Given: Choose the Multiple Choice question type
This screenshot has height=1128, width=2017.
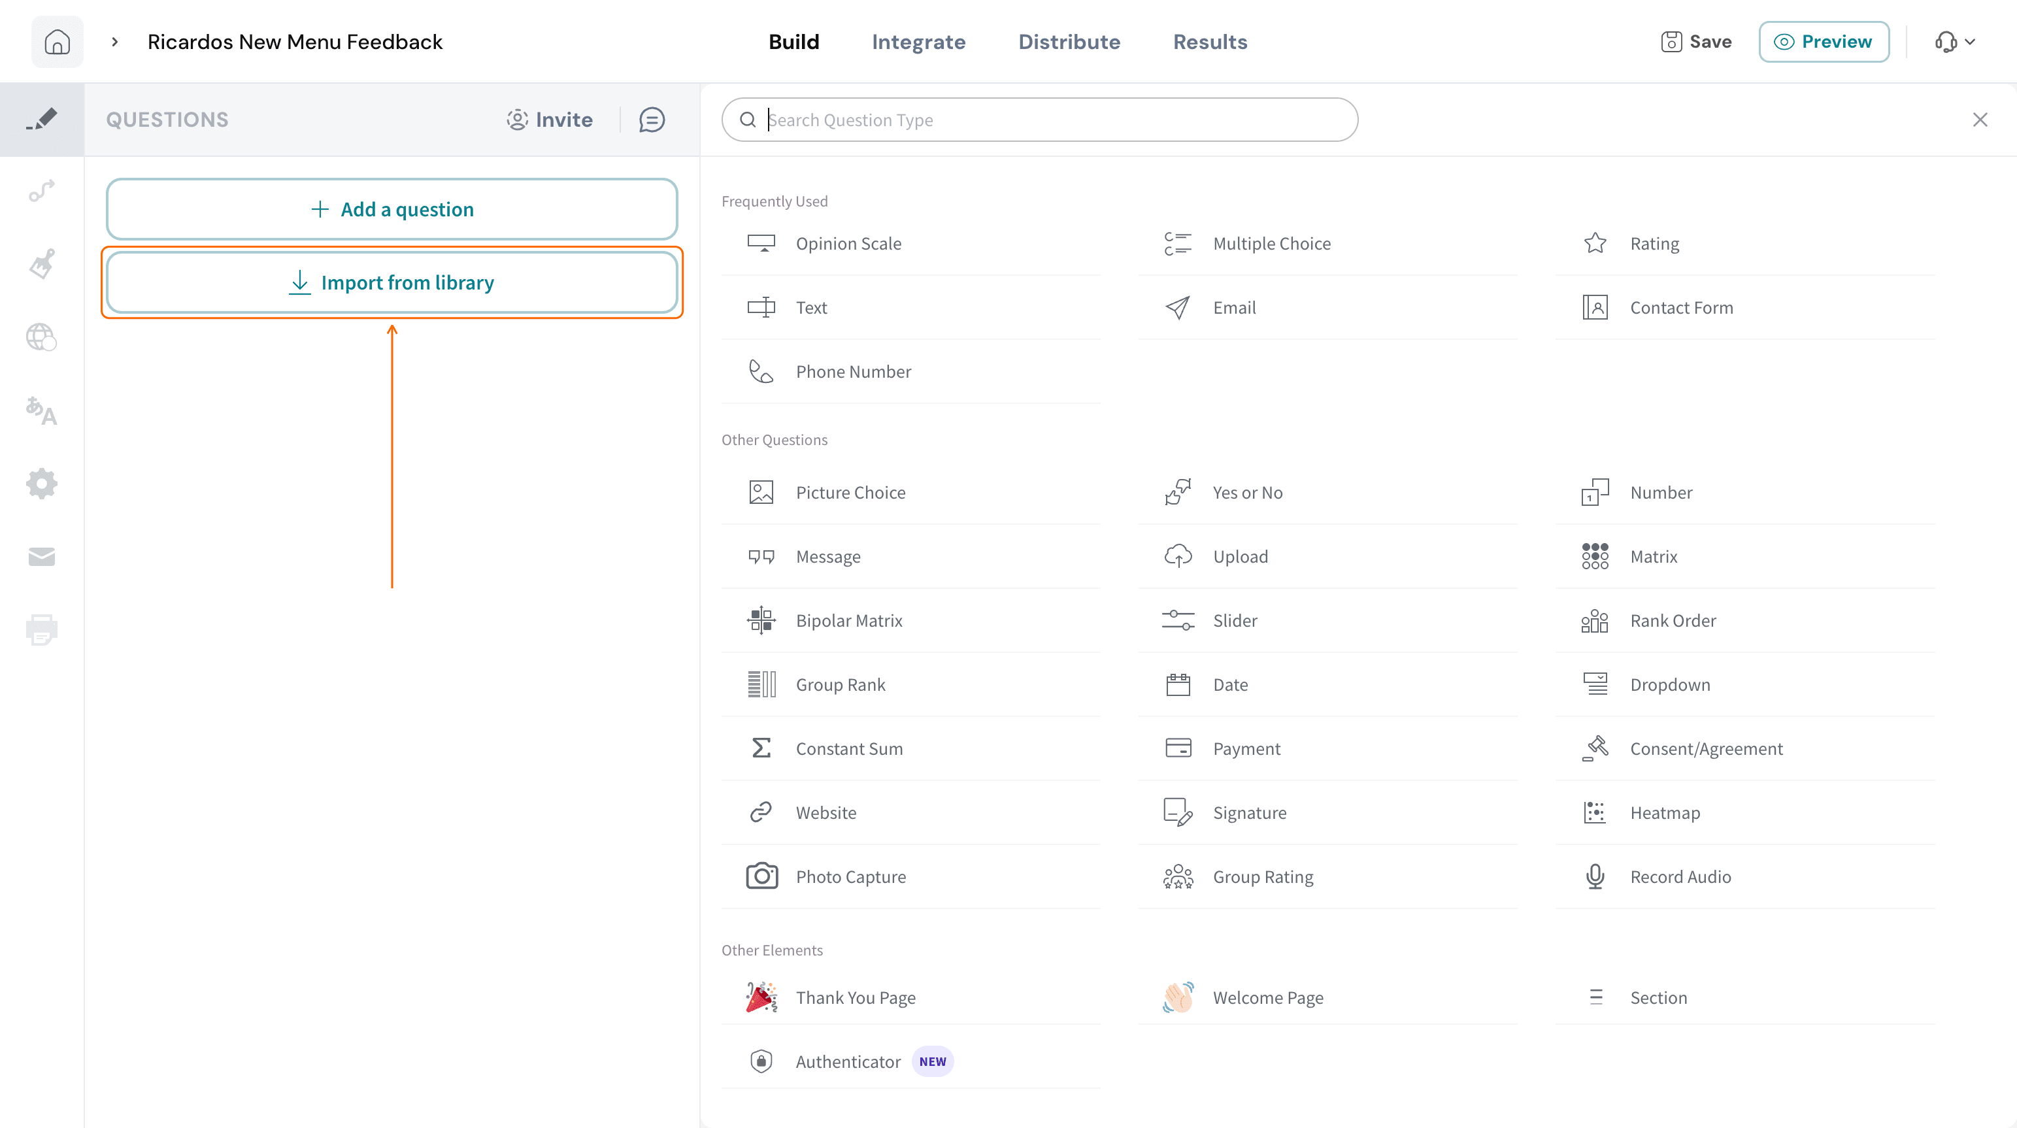Looking at the screenshot, I should [x=1328, y=244].
